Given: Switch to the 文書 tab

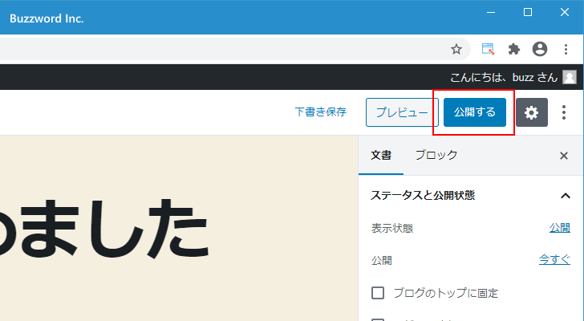Looking at the screenshot, I should click(x=381, y=156).
